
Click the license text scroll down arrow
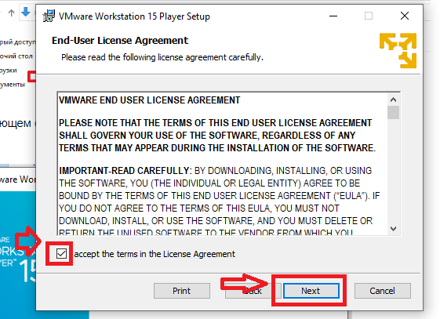tap(393, 228)
